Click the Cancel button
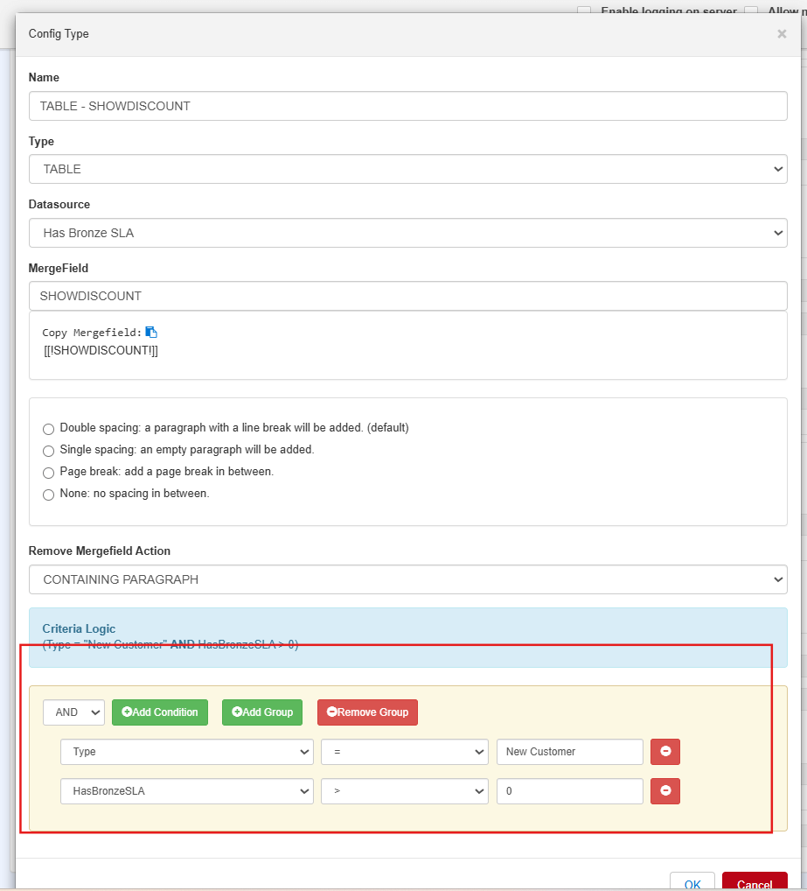 pos(755,881)
